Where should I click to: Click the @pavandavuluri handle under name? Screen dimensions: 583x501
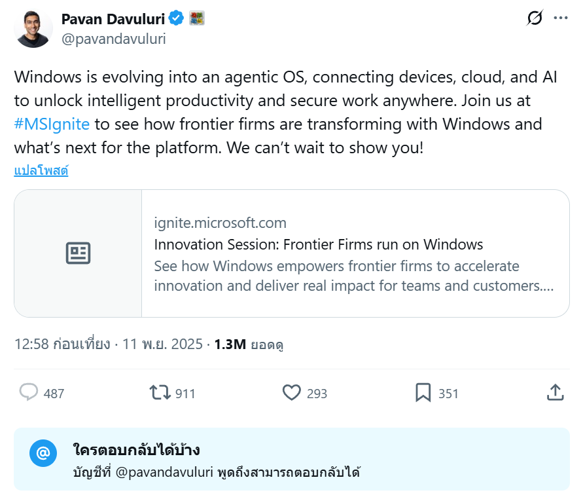(113, 39)
